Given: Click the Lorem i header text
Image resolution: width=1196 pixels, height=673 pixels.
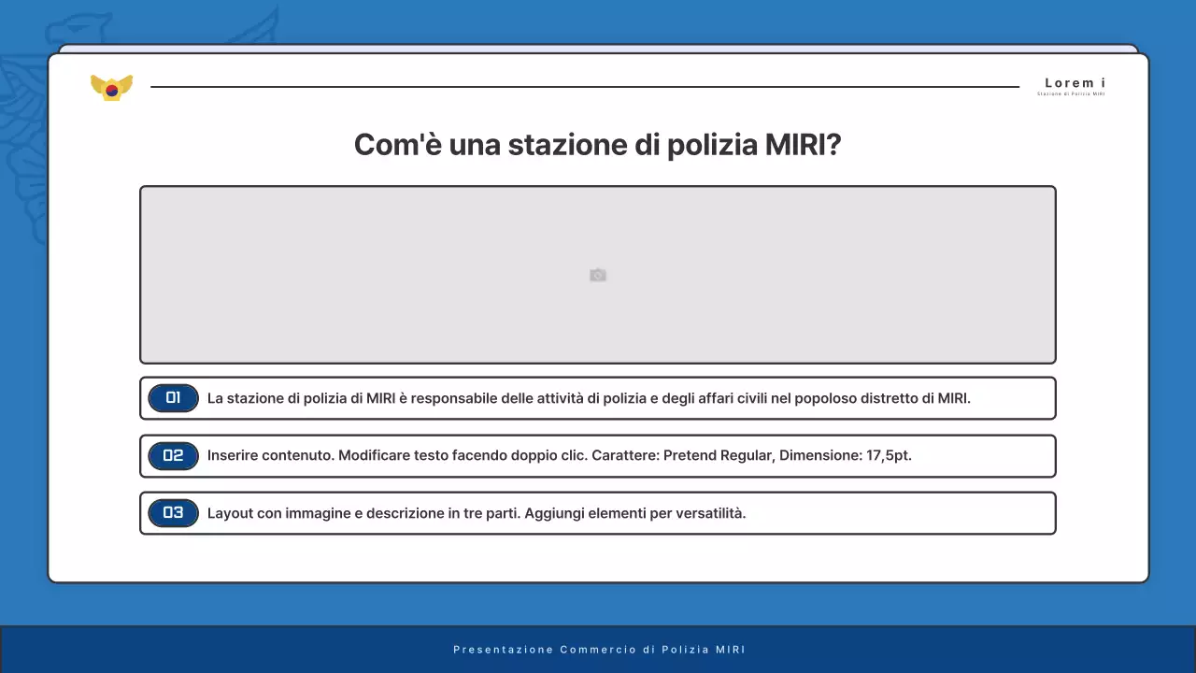Looking at the screenshot, I should (1074, 82).
